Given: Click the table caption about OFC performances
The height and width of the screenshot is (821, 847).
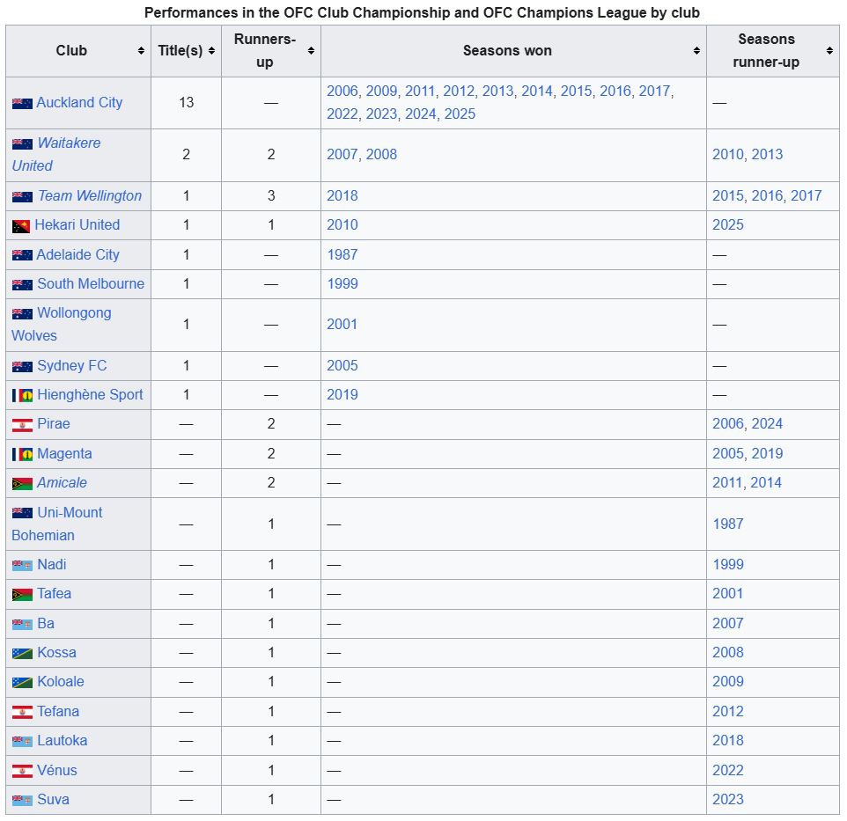Looking at the screenshot, I should [422, 12].
